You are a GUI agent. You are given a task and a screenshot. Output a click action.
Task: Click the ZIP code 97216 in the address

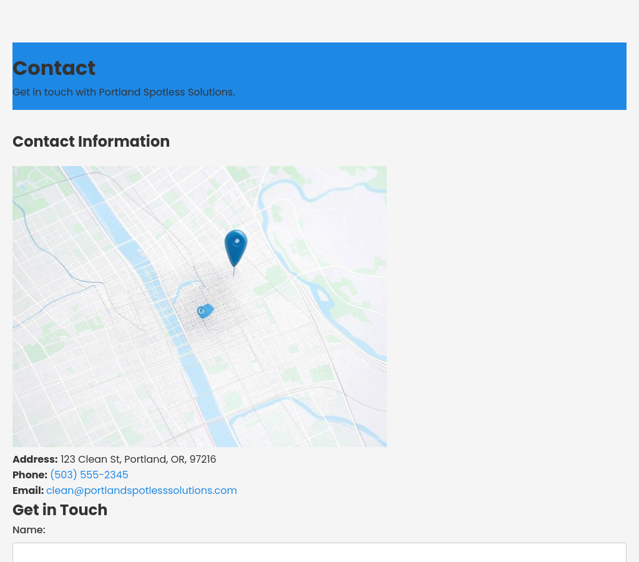pyautogui.click(x=203, y=460)
